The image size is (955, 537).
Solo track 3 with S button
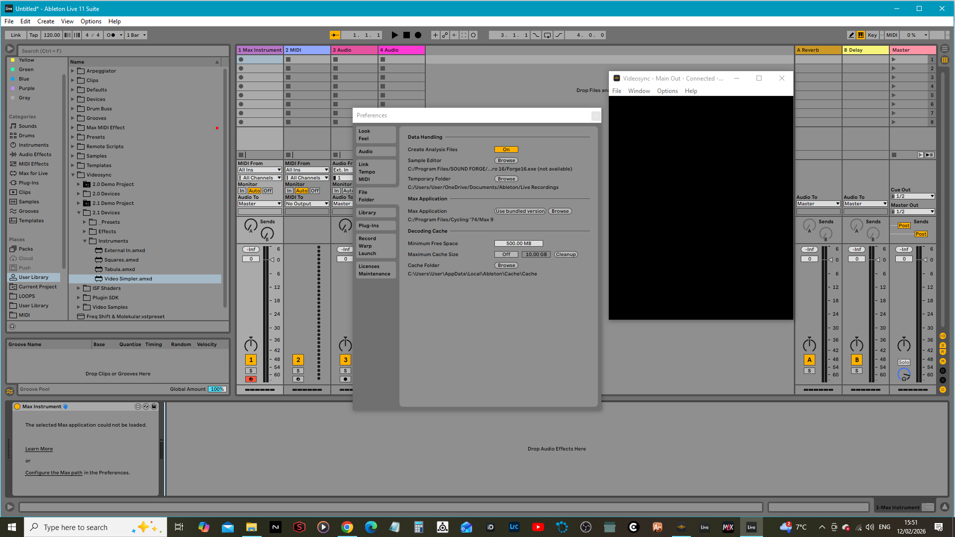click(x=346, y=371)
